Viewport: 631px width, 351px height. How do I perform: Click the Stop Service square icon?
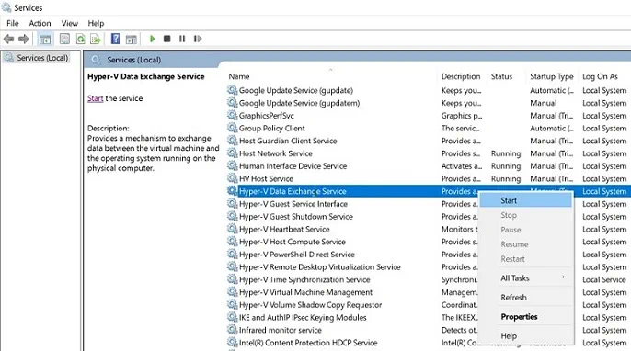[x=167, y=39]
